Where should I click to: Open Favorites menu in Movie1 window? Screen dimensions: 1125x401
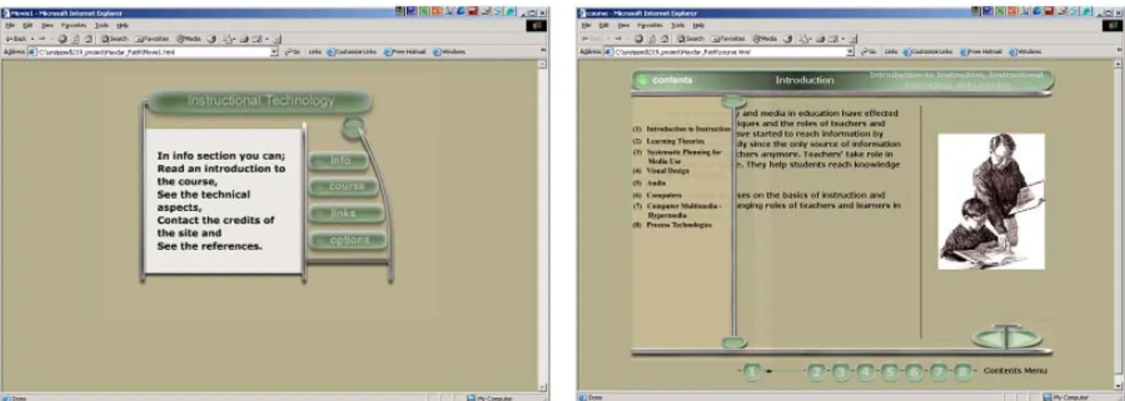[x=73, y=26]
